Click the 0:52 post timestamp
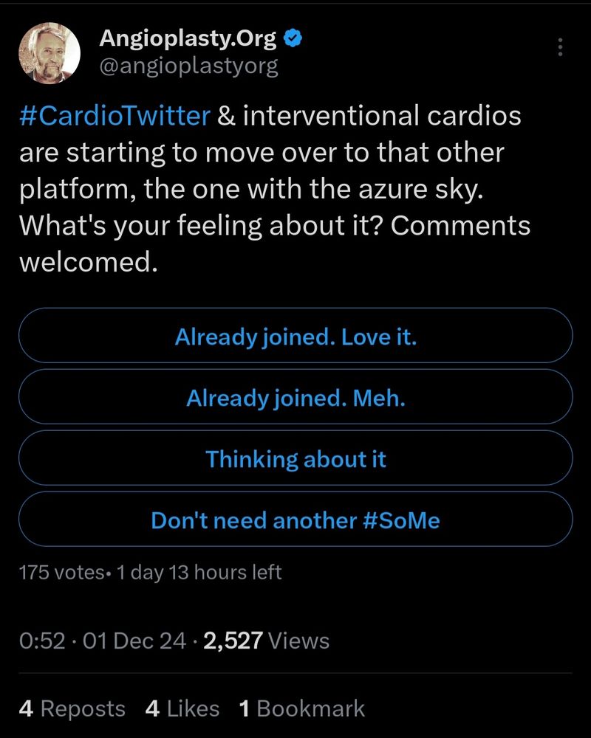The image size is (591, 738). tap(42, 641)
